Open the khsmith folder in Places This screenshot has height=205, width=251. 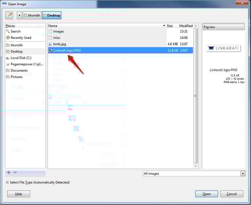[25, 45]
